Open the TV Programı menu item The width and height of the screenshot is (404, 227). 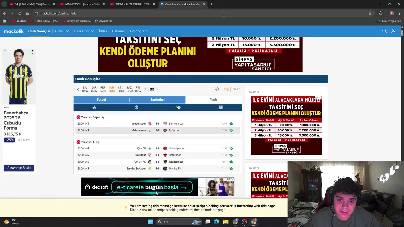(139, 31)
